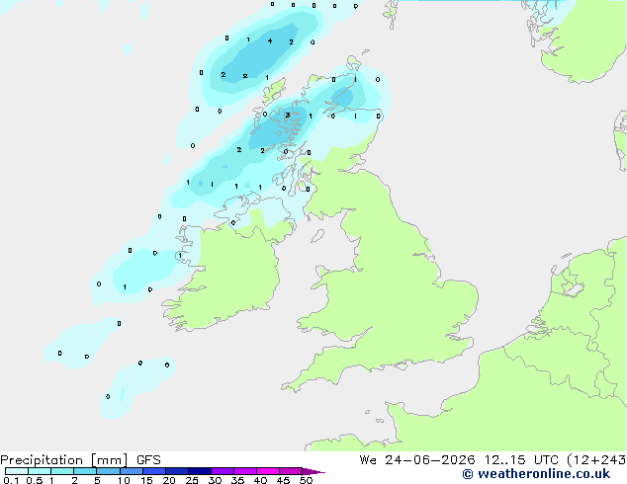Click the '30' legend scale label

215,480
